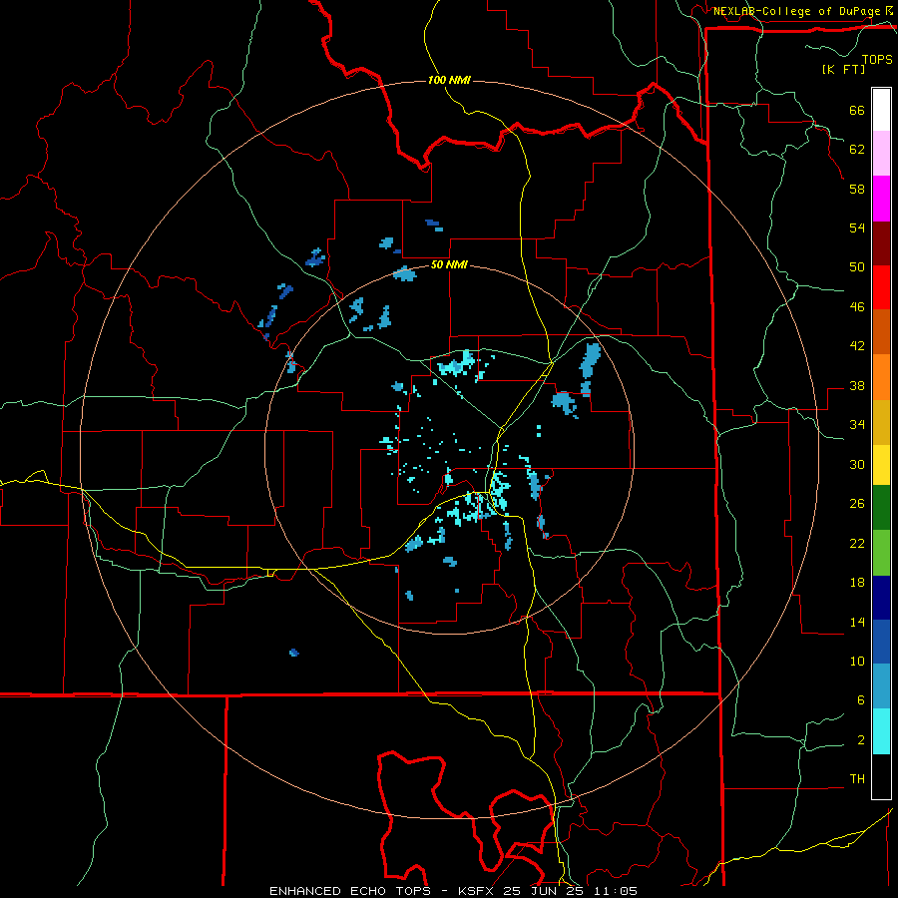The width and height of the screenshot is (898, 898).
Task: Select the medium blue legend swatch
Action: coord(881,642)
